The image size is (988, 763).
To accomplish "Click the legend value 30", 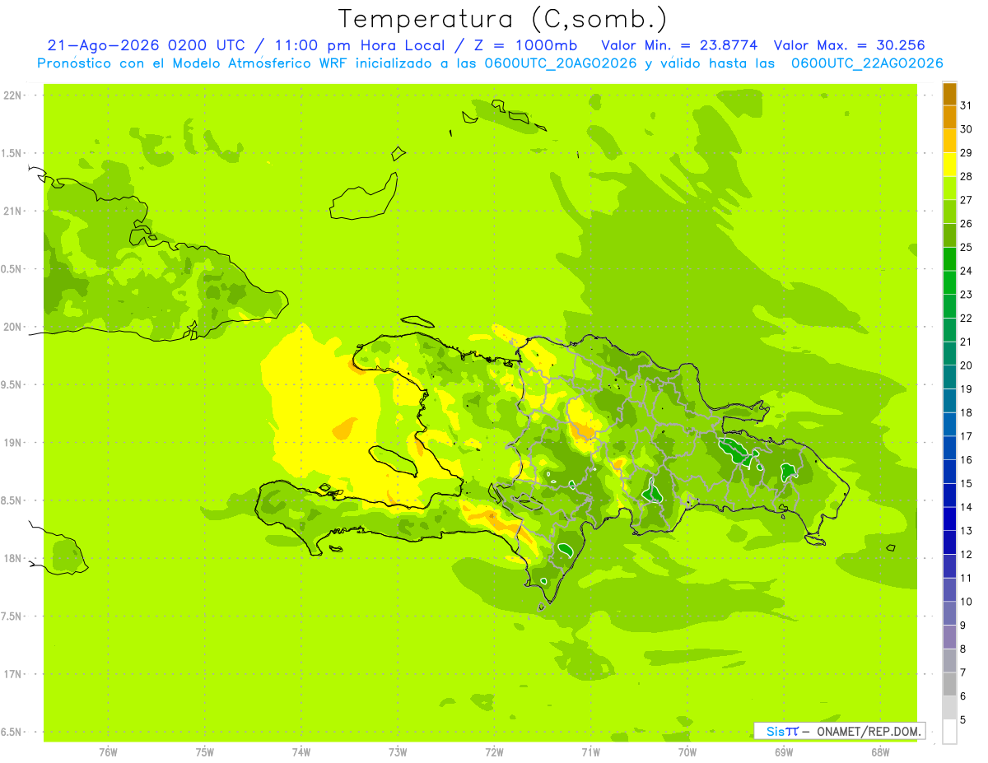I will [966, 129].
